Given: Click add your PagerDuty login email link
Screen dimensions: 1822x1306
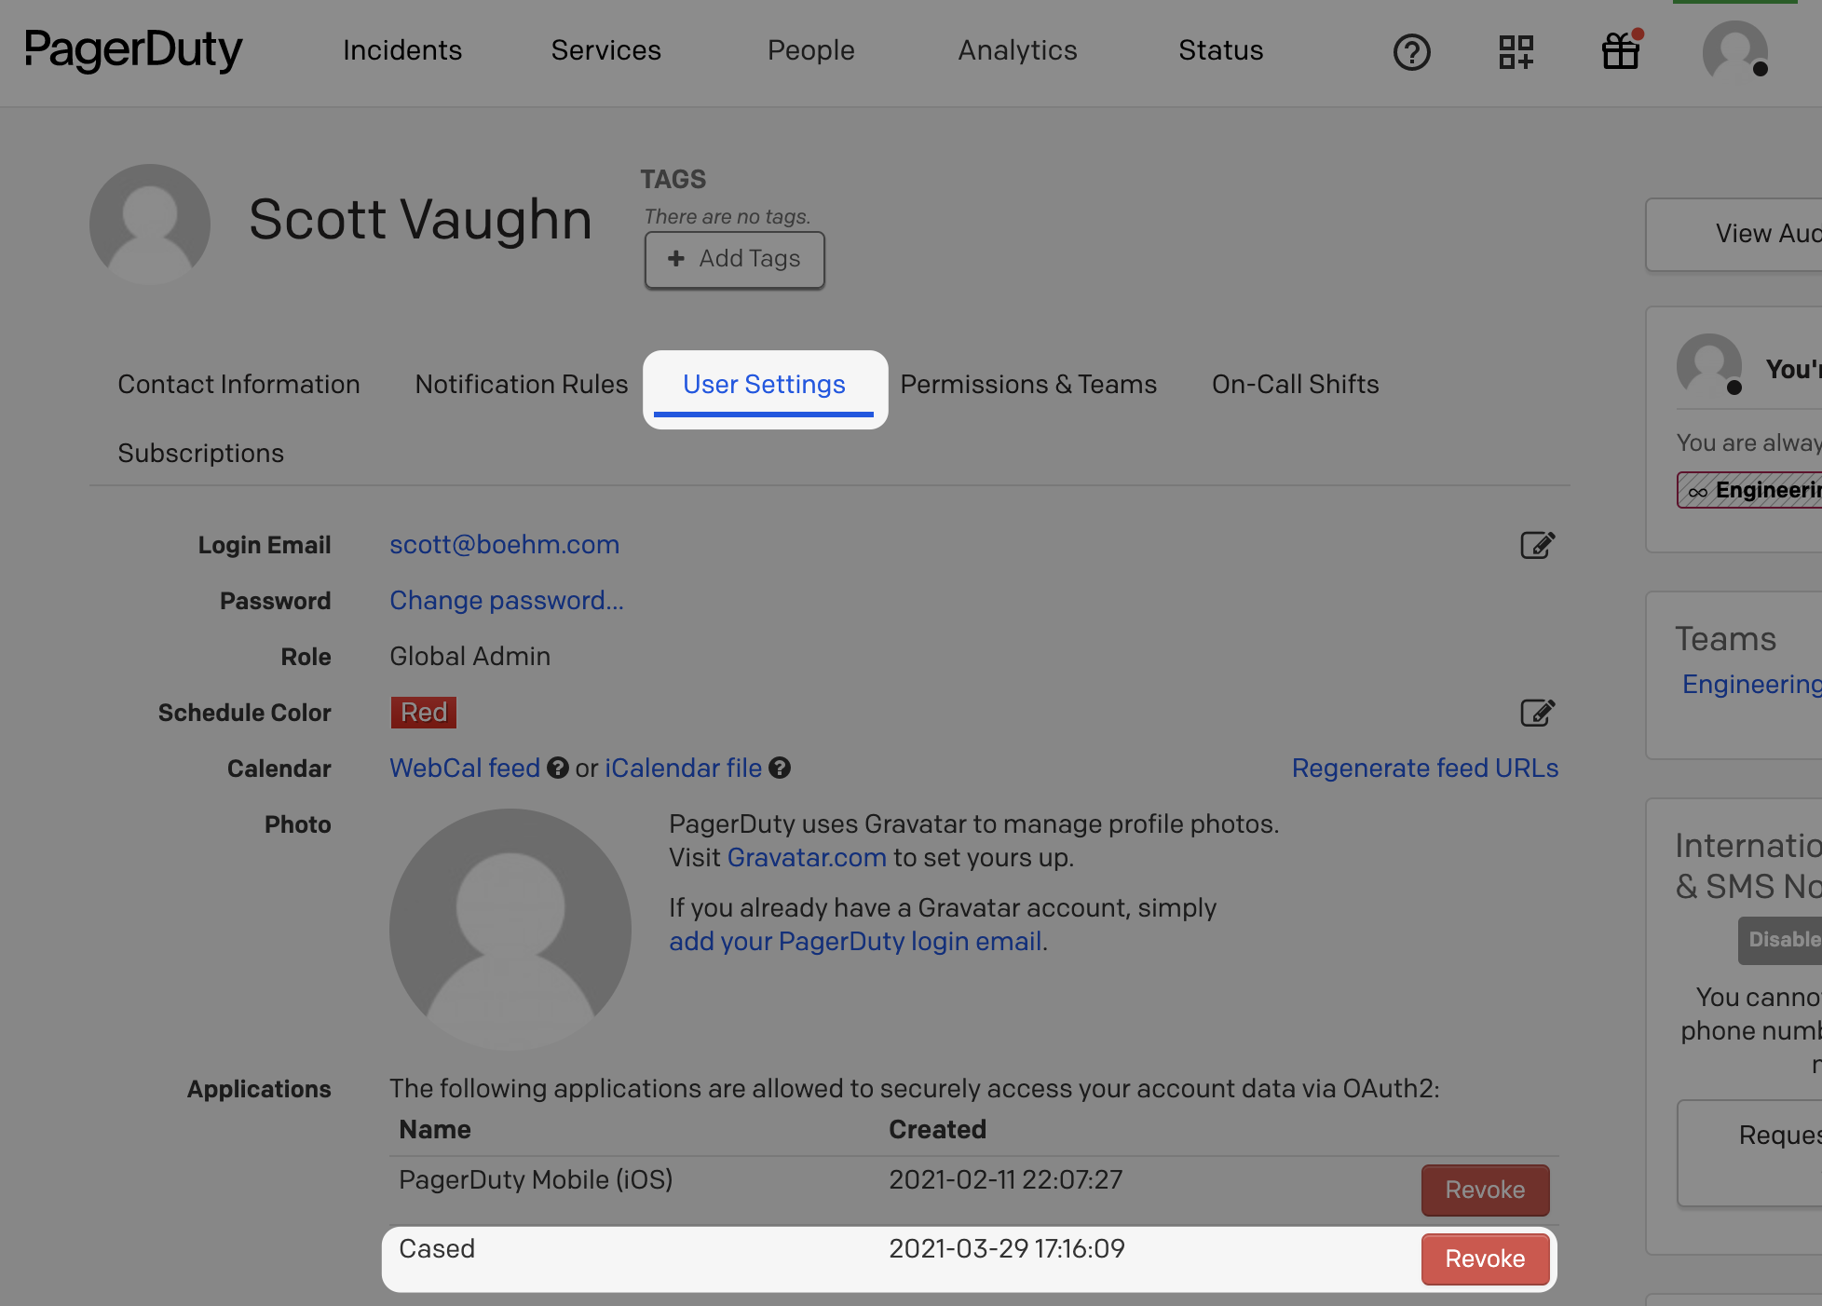Looking at the screenshot, I should pyautogui.click(x=855, y=941).
